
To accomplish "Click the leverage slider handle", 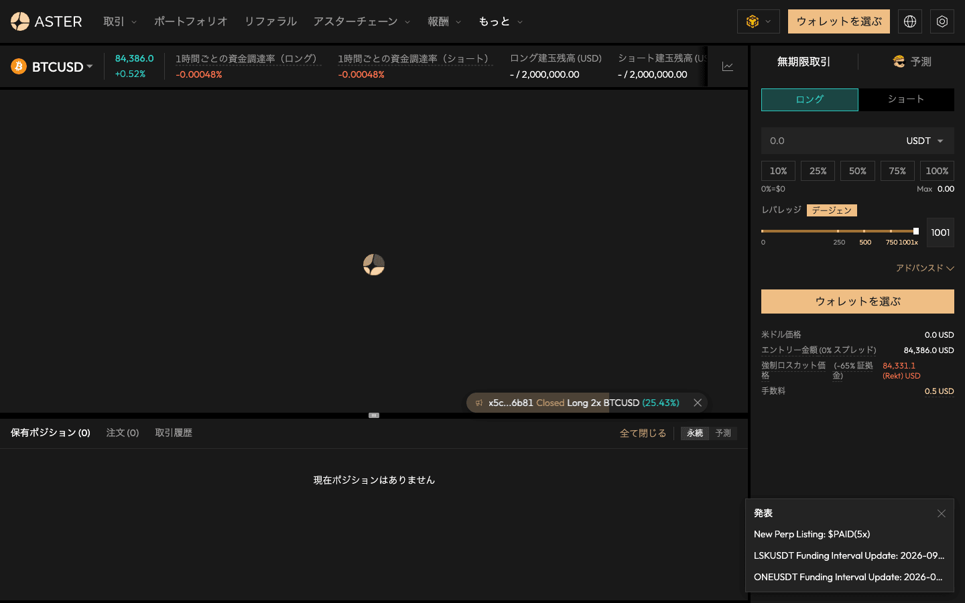I will 916,231.
